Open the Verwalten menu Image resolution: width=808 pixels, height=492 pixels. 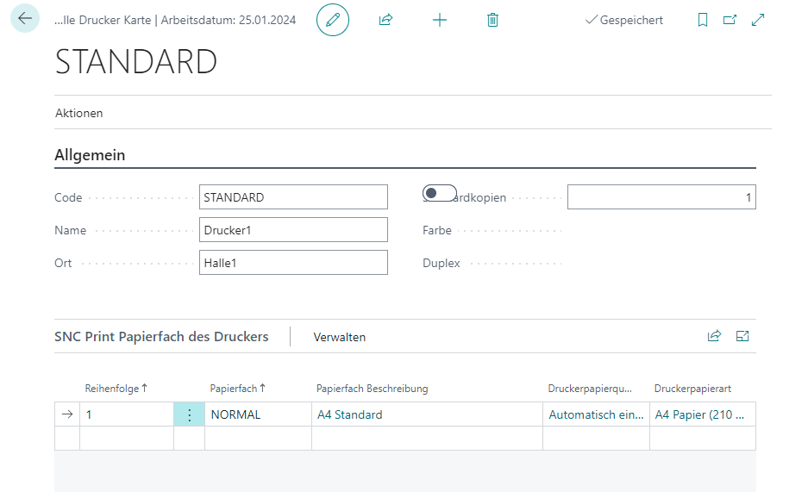click(x=340, y=337)
